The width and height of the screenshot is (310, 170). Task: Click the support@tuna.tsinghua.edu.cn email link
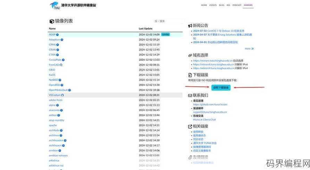point(210,112)
